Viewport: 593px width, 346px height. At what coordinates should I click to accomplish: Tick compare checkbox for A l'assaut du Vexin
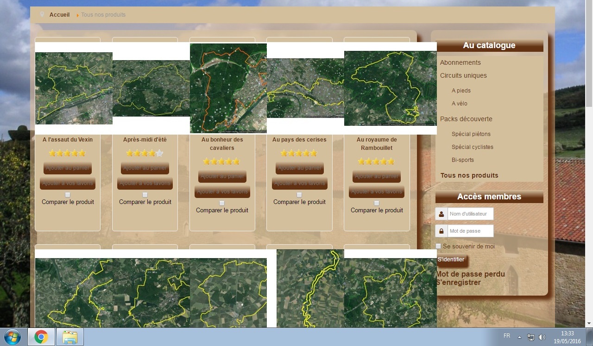tap(68, 195)
